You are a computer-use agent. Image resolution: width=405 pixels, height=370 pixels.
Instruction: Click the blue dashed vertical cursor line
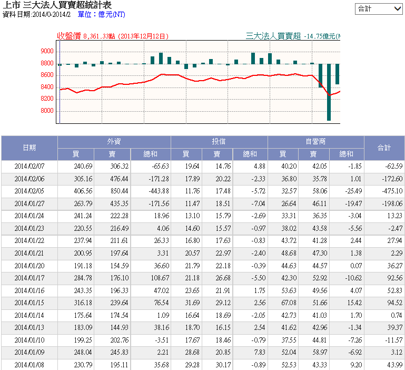(x=60, y=82)
